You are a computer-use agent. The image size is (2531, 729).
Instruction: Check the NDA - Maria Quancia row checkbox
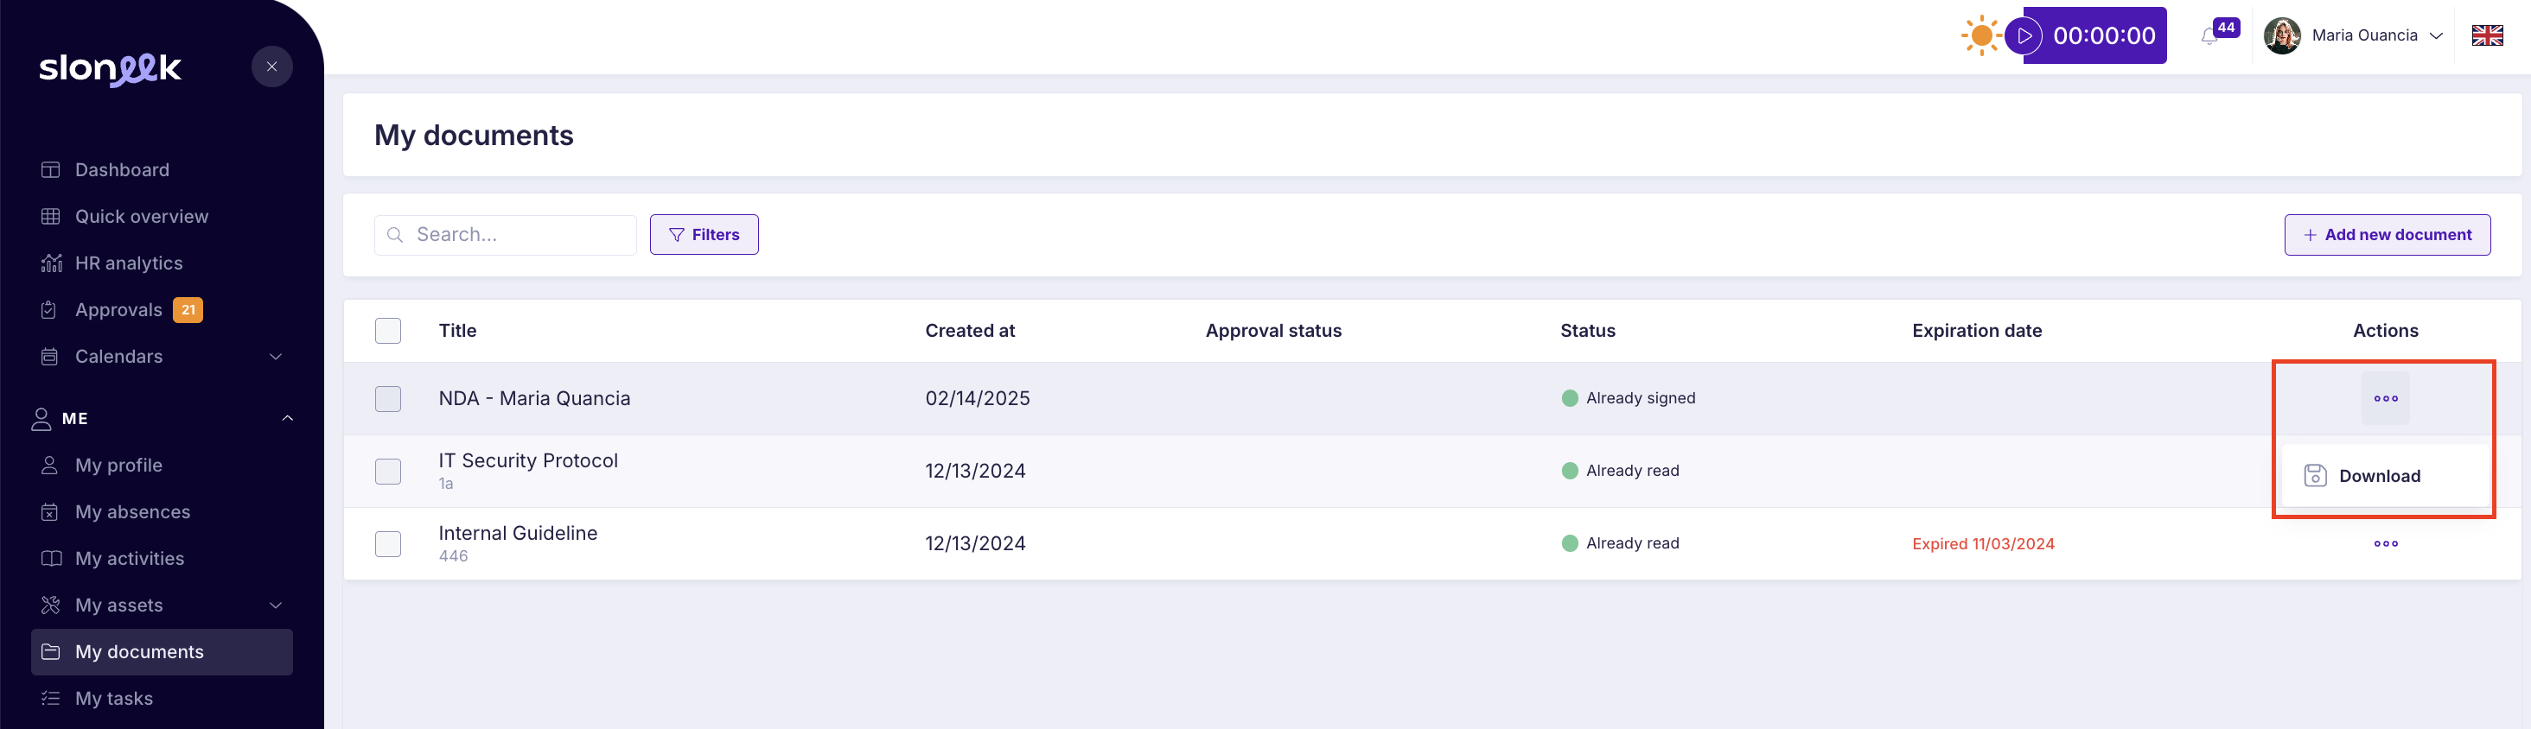point(388,398)
